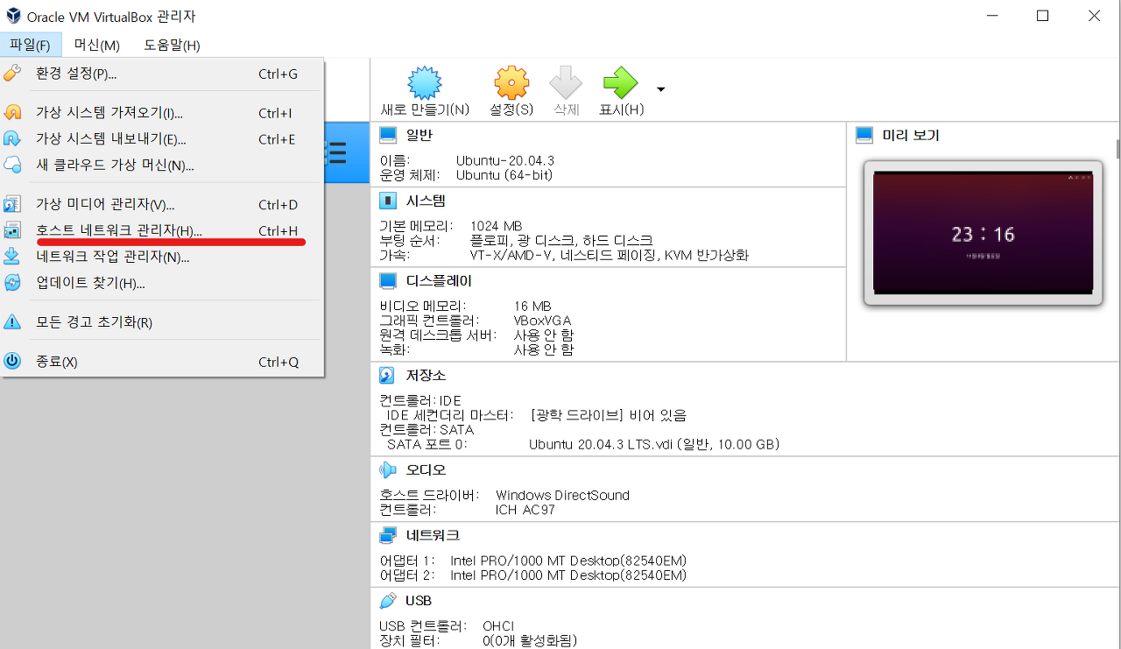Click 표시(H) green arrow button
The width and height of the screenshot is (1121, 649).
621,90
